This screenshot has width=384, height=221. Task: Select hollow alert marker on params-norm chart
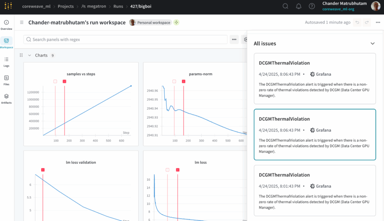(174, 82)
